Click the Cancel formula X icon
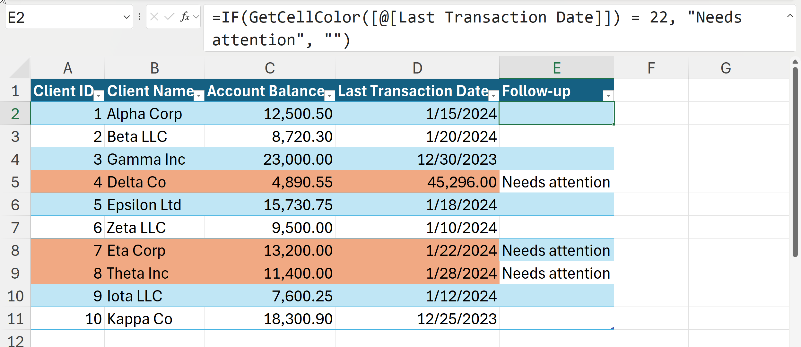Image resolution: width=801 pixels, height=347 pixels. 154,17
